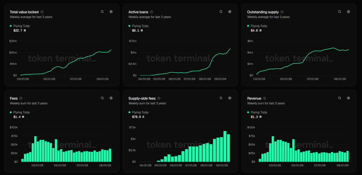
Task: Zoom into the Supply-side fees chart
Action: 221,98
